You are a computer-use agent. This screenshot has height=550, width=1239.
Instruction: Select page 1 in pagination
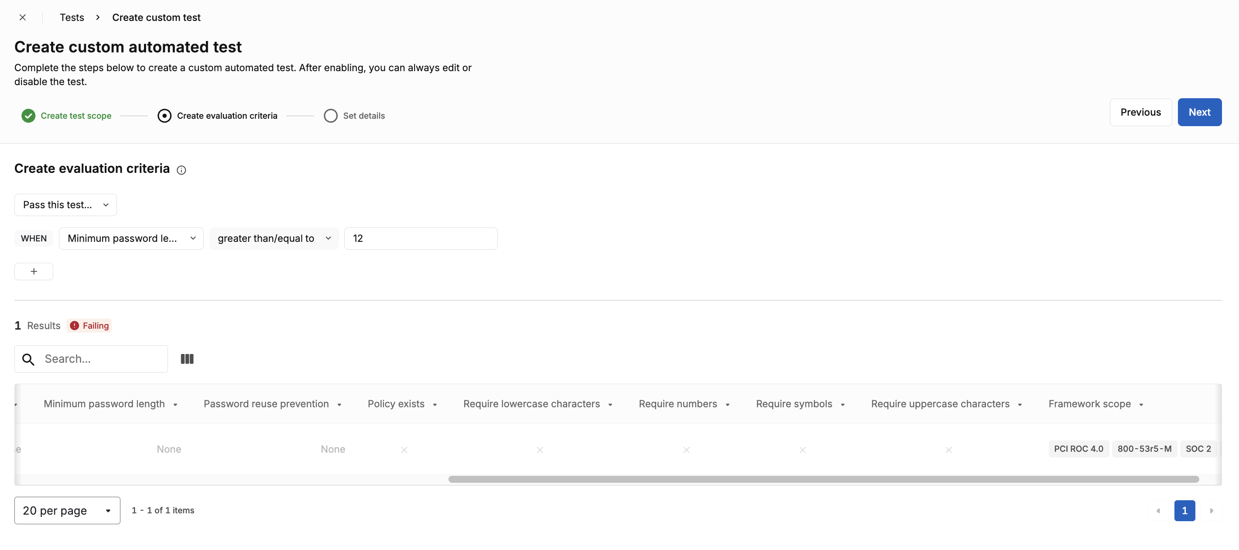1184,511
